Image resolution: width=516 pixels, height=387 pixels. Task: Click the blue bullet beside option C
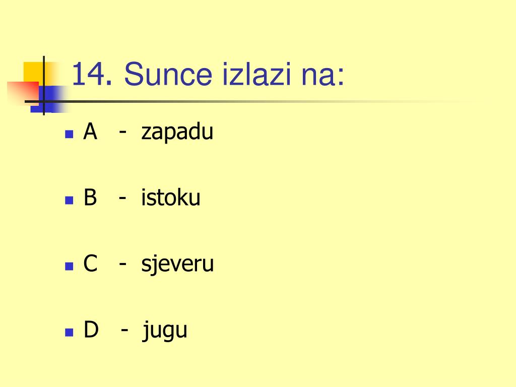[x=69, y=266]
